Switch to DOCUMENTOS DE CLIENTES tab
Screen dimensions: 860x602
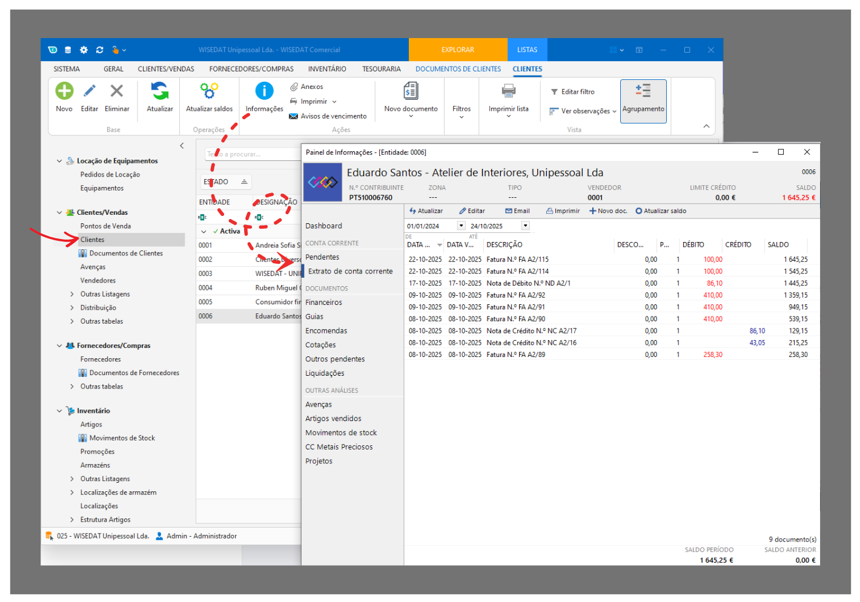458,69
